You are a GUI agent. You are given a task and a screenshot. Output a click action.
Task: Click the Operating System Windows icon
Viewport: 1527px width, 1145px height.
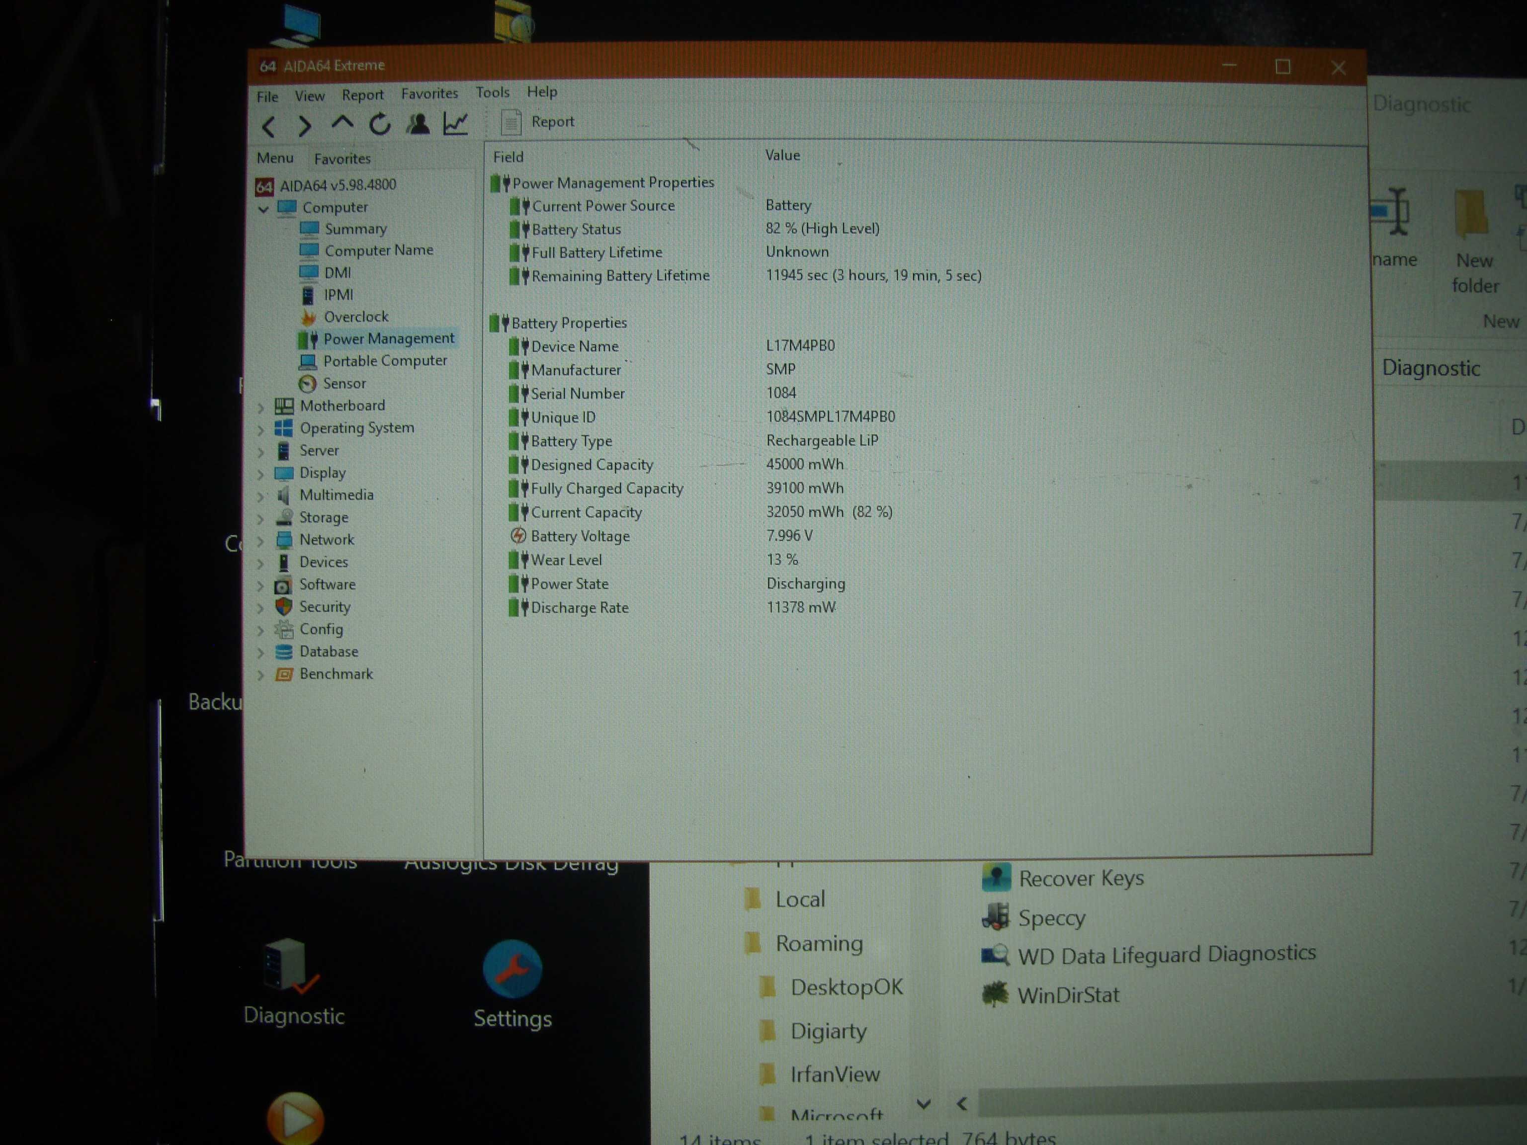(284, 428)
